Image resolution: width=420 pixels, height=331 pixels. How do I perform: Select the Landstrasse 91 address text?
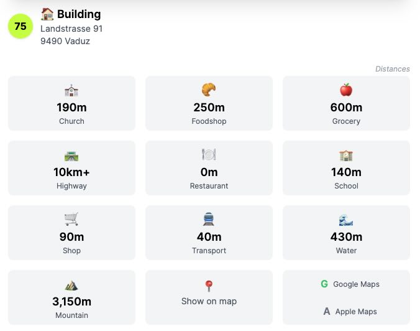click(71, 29)
